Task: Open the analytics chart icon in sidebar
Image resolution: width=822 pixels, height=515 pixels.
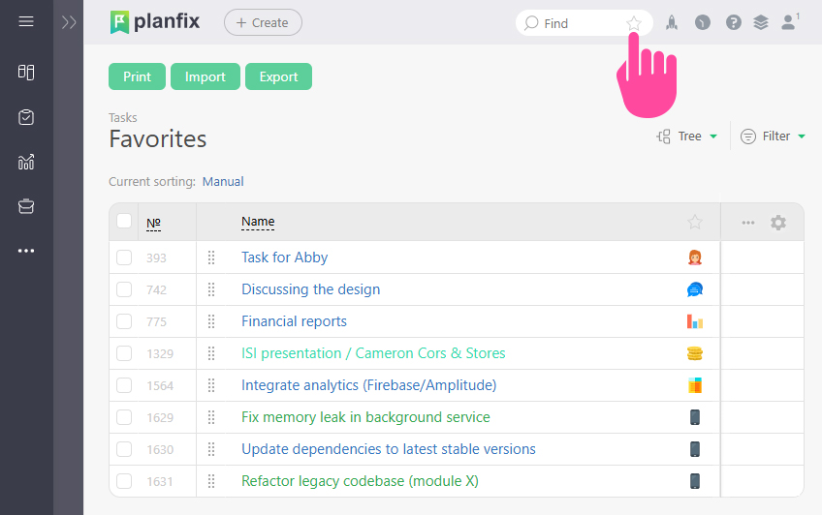Action: [26, 162]
